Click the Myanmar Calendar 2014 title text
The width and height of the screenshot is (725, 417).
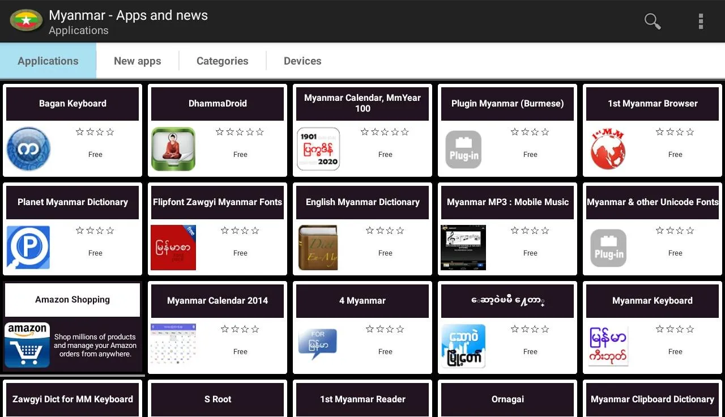click(217, 300)
